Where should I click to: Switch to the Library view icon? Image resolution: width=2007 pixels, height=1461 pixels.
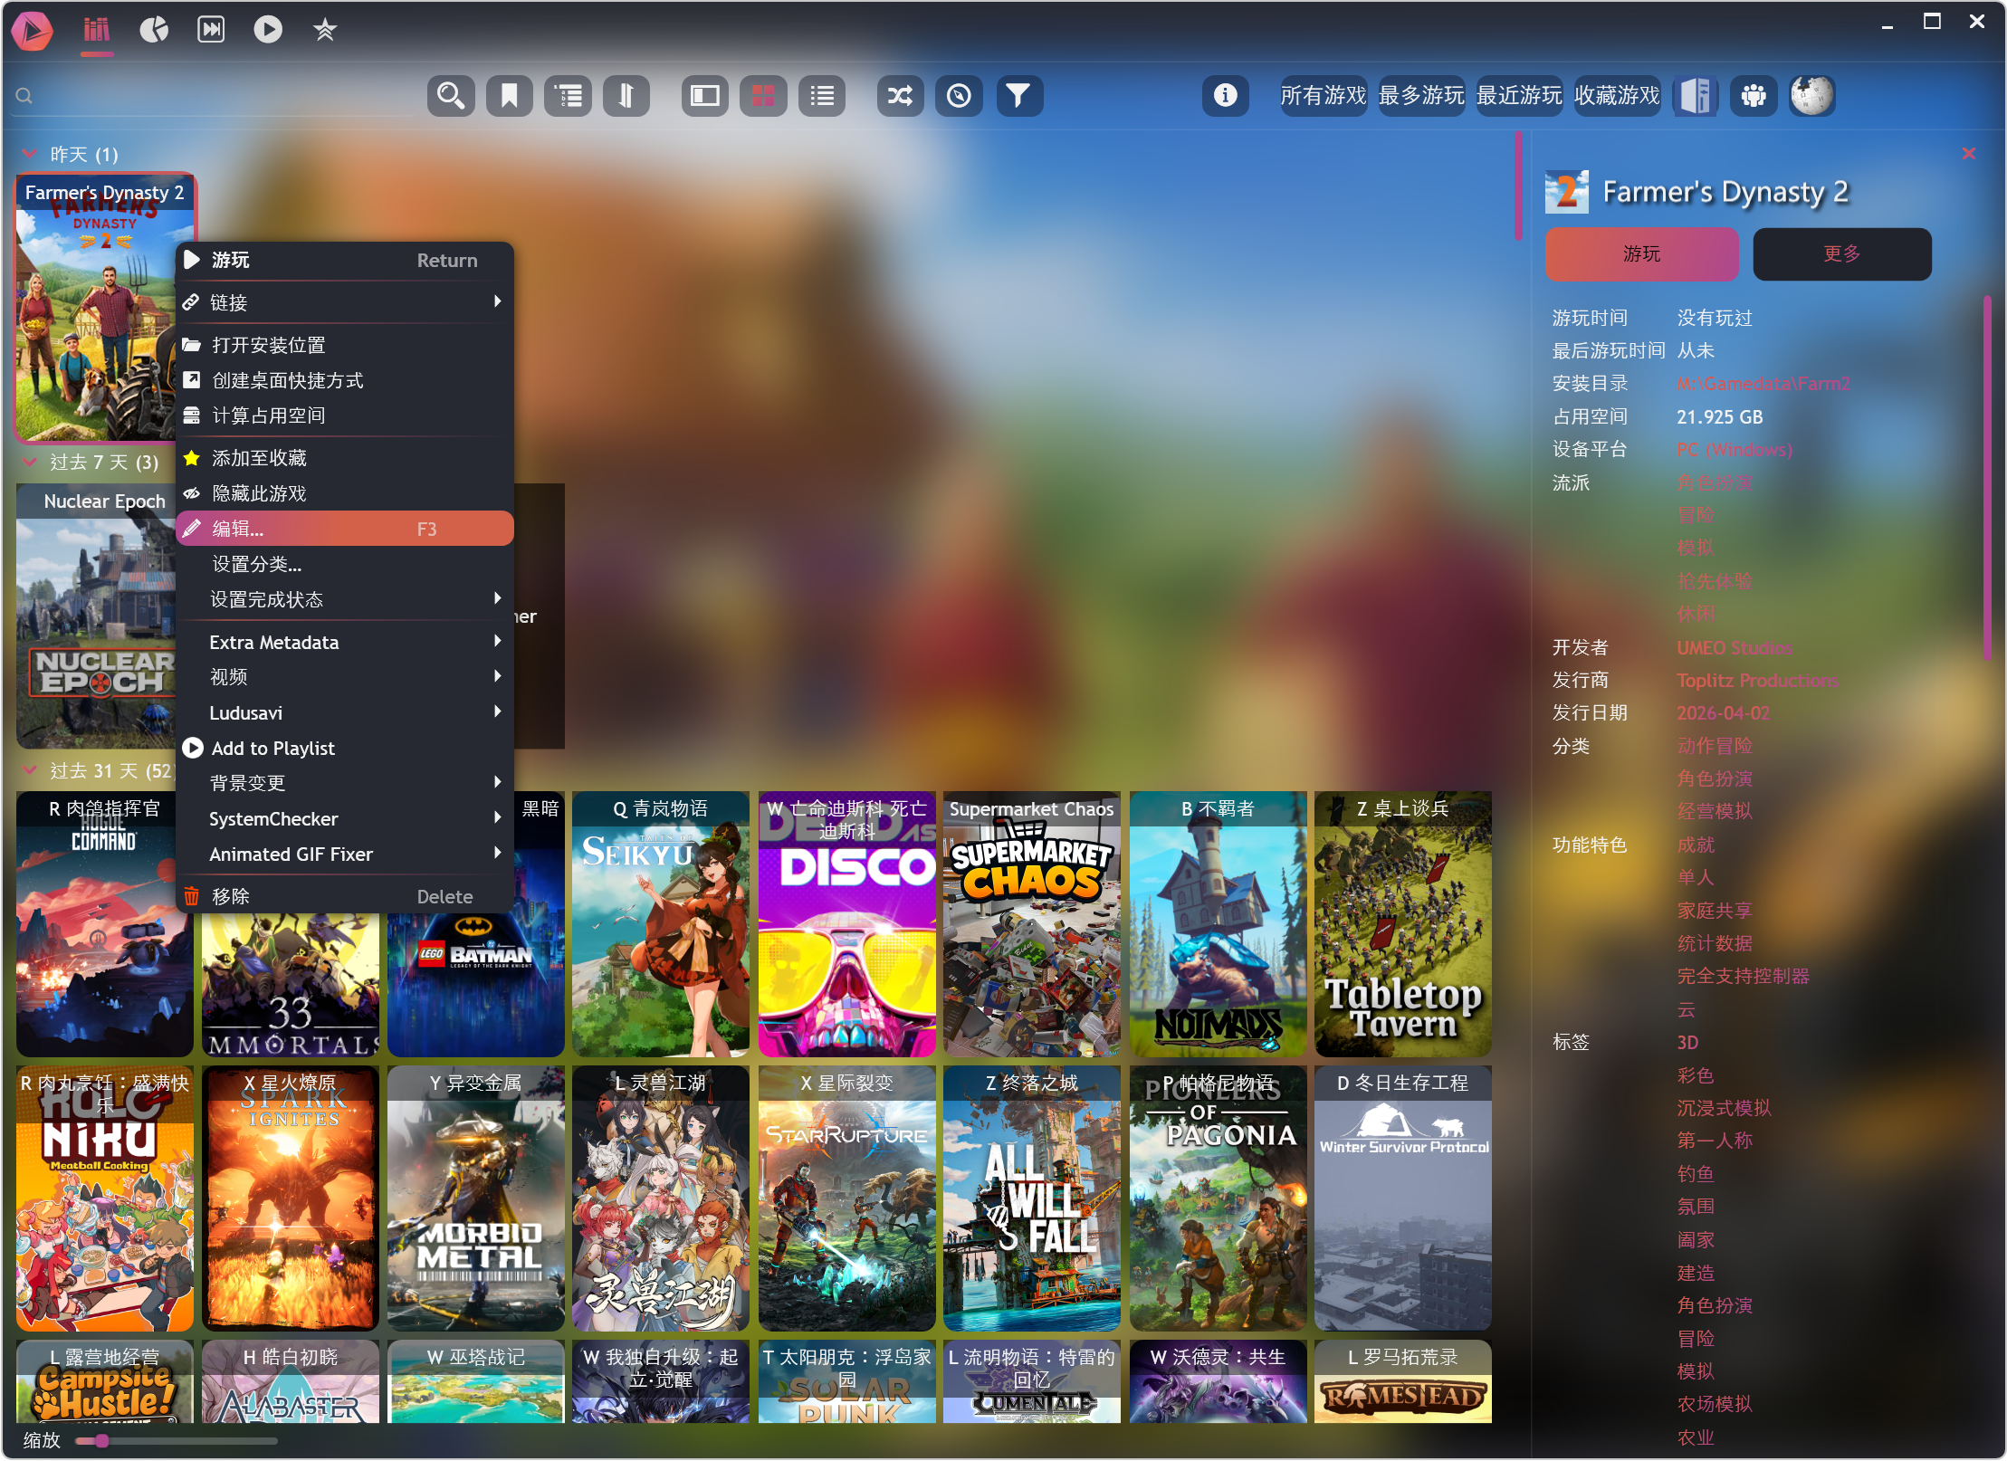[x=97, y=30]
